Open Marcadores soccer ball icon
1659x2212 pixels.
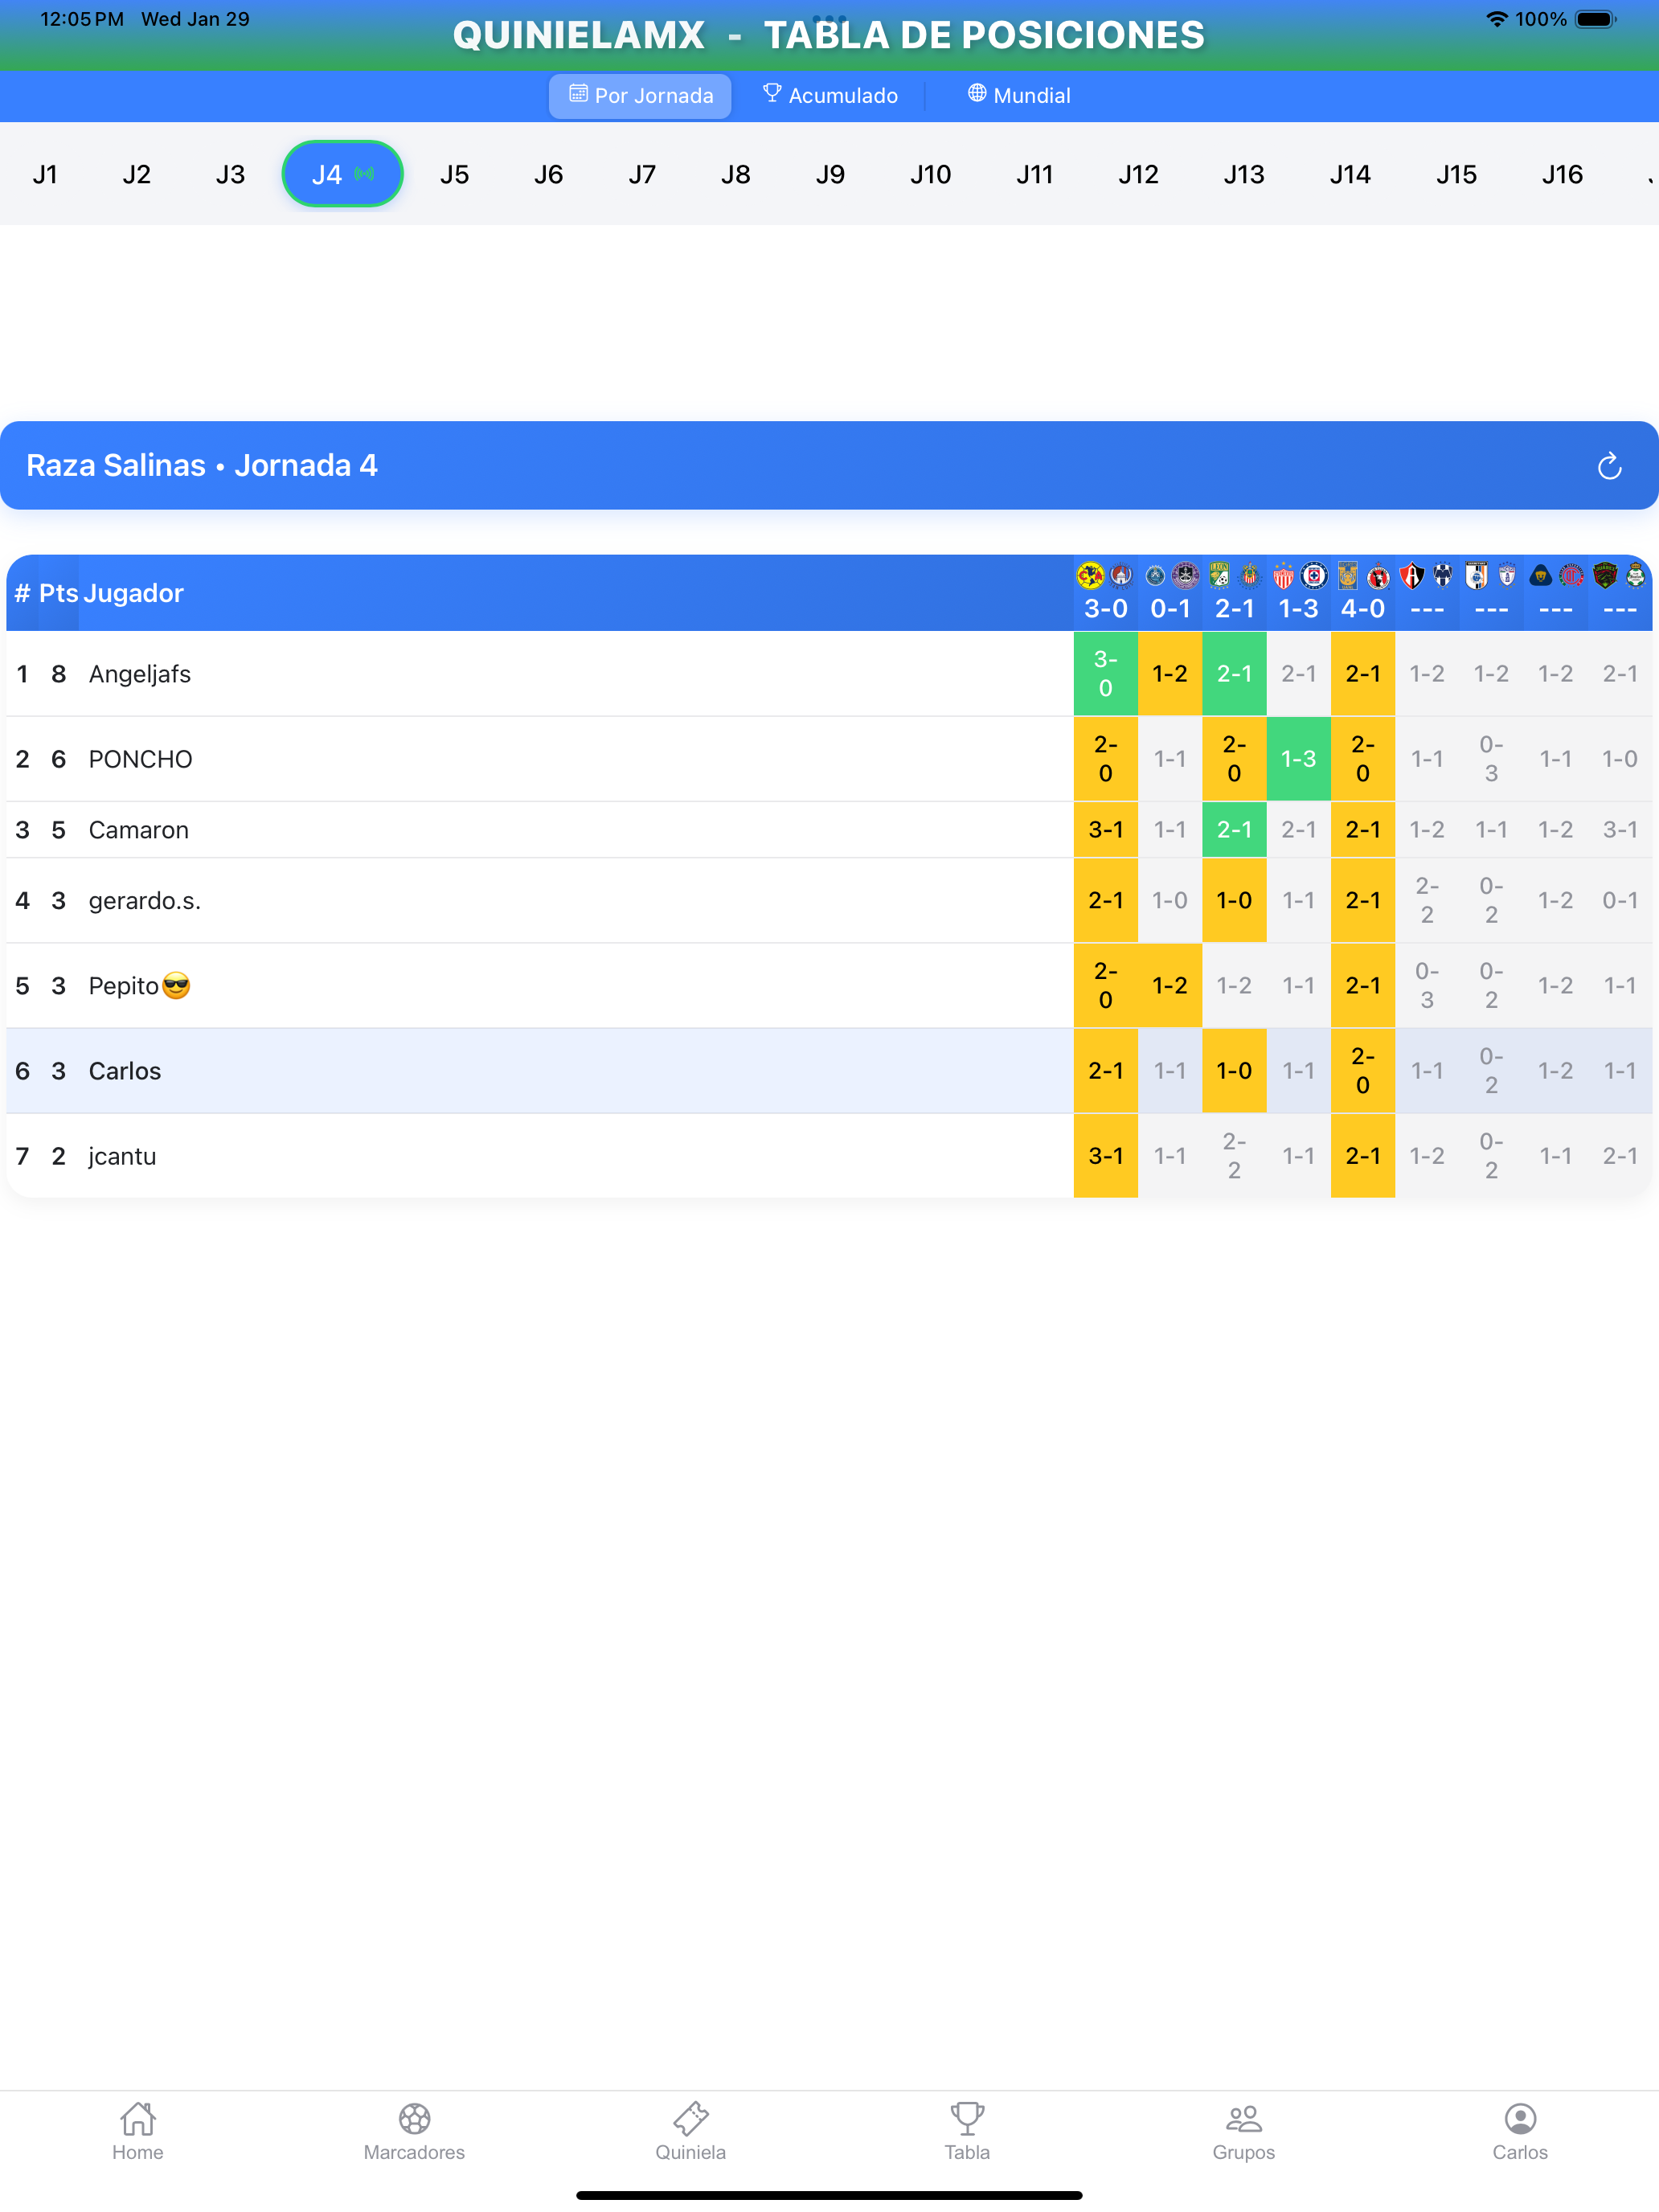(414, 2118)
